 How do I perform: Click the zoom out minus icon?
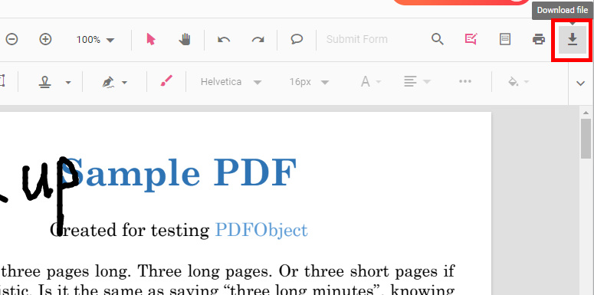11,39
